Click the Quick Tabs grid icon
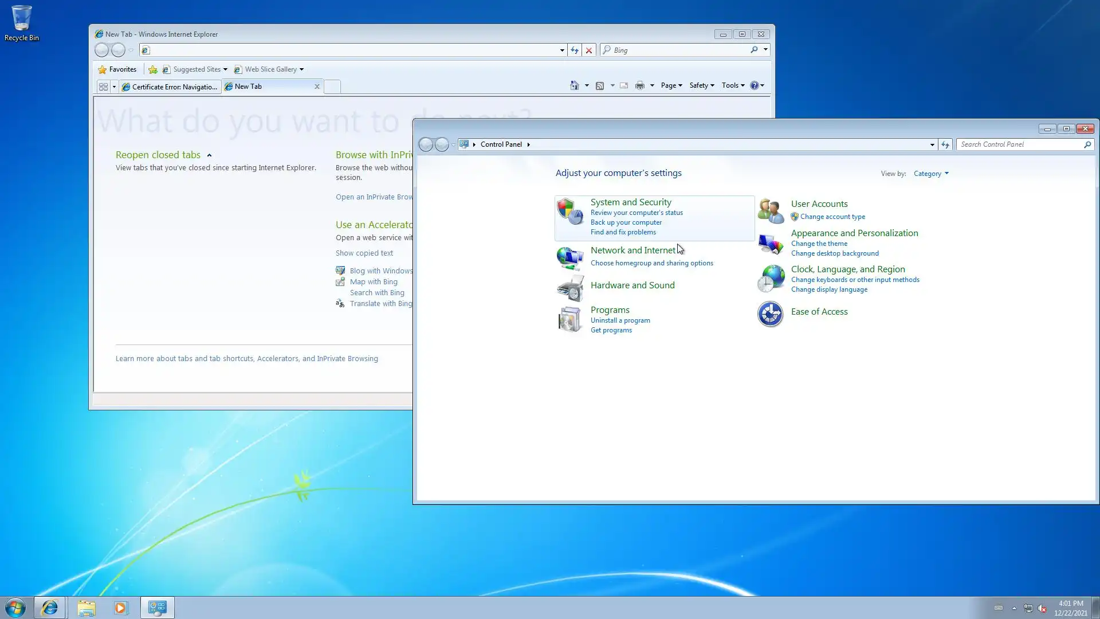This screenshot has width=1100, height=619. (x=103, y=87)
